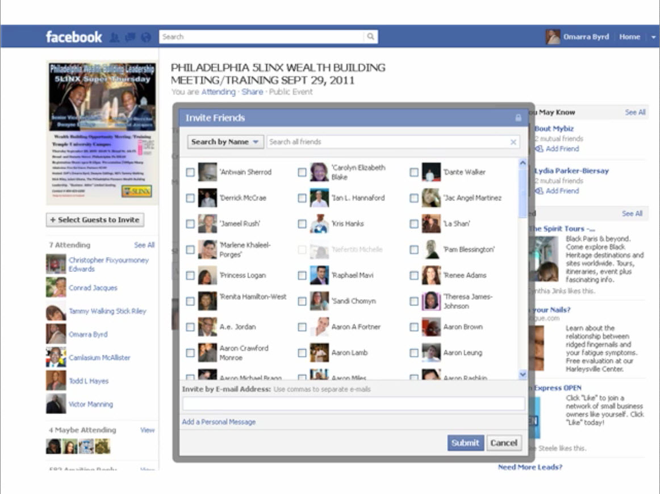
Task: Open Conrad Jacques attendee photo
Action: 56,287
